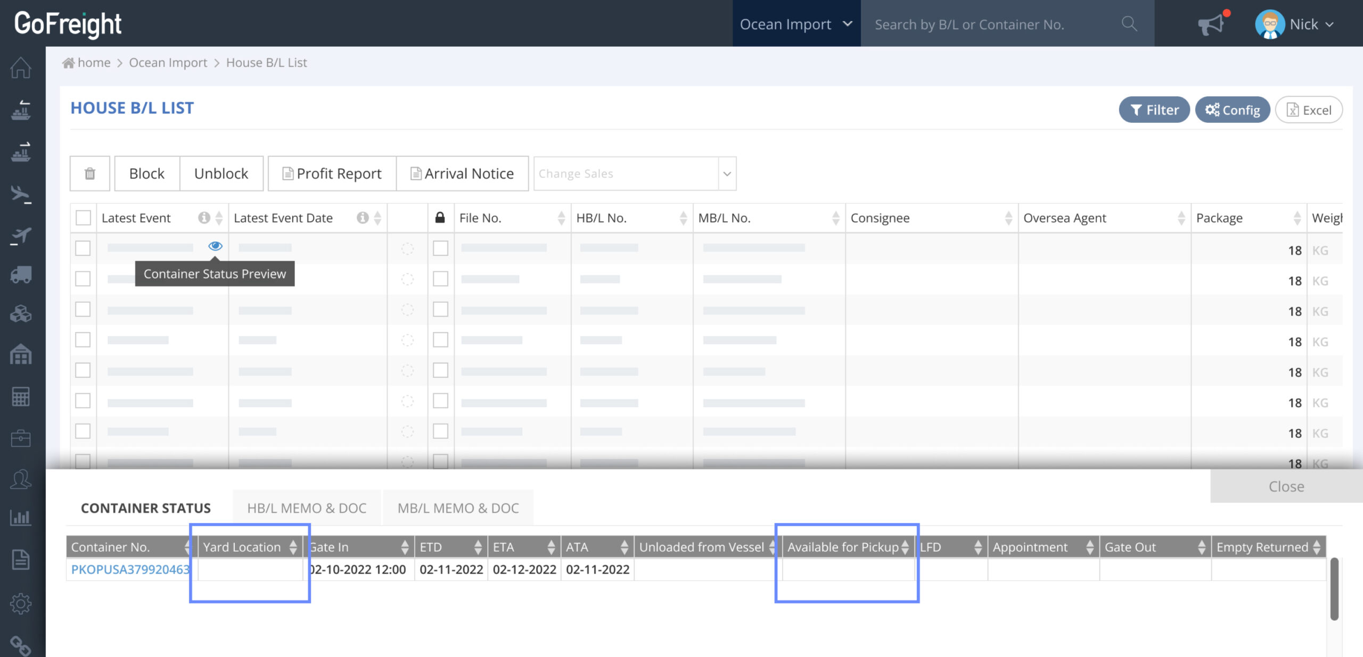Open the settings gear in the sidebar

click(21, 603)
